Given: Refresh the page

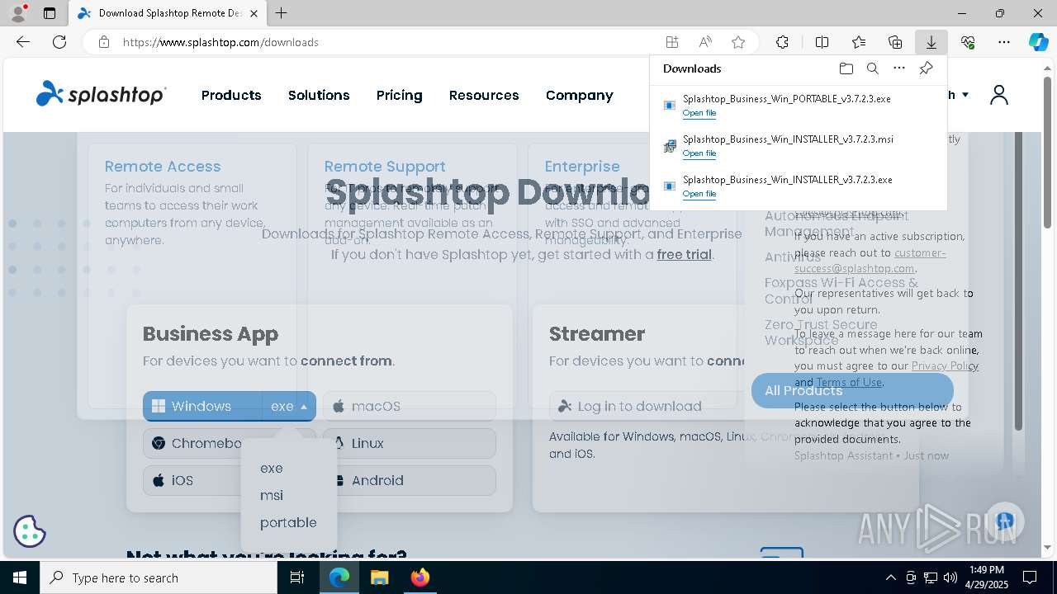Looking at the screenshot, I should pyautogui.click(x=59, y=42).
